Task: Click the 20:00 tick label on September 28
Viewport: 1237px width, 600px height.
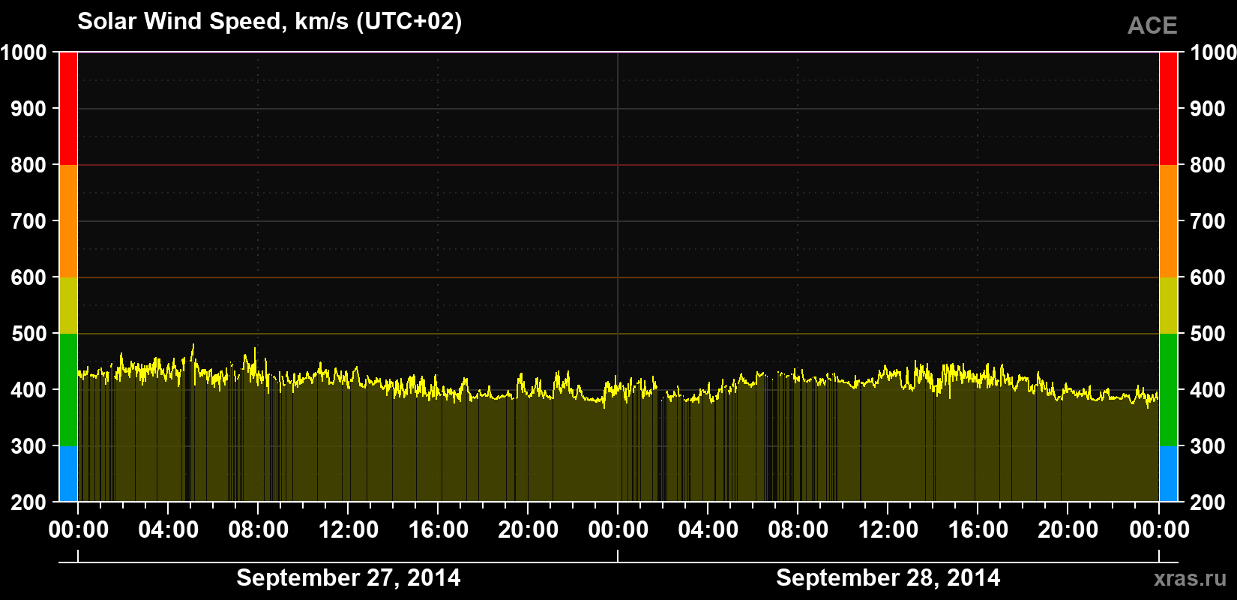Action: coord(1068,529)
